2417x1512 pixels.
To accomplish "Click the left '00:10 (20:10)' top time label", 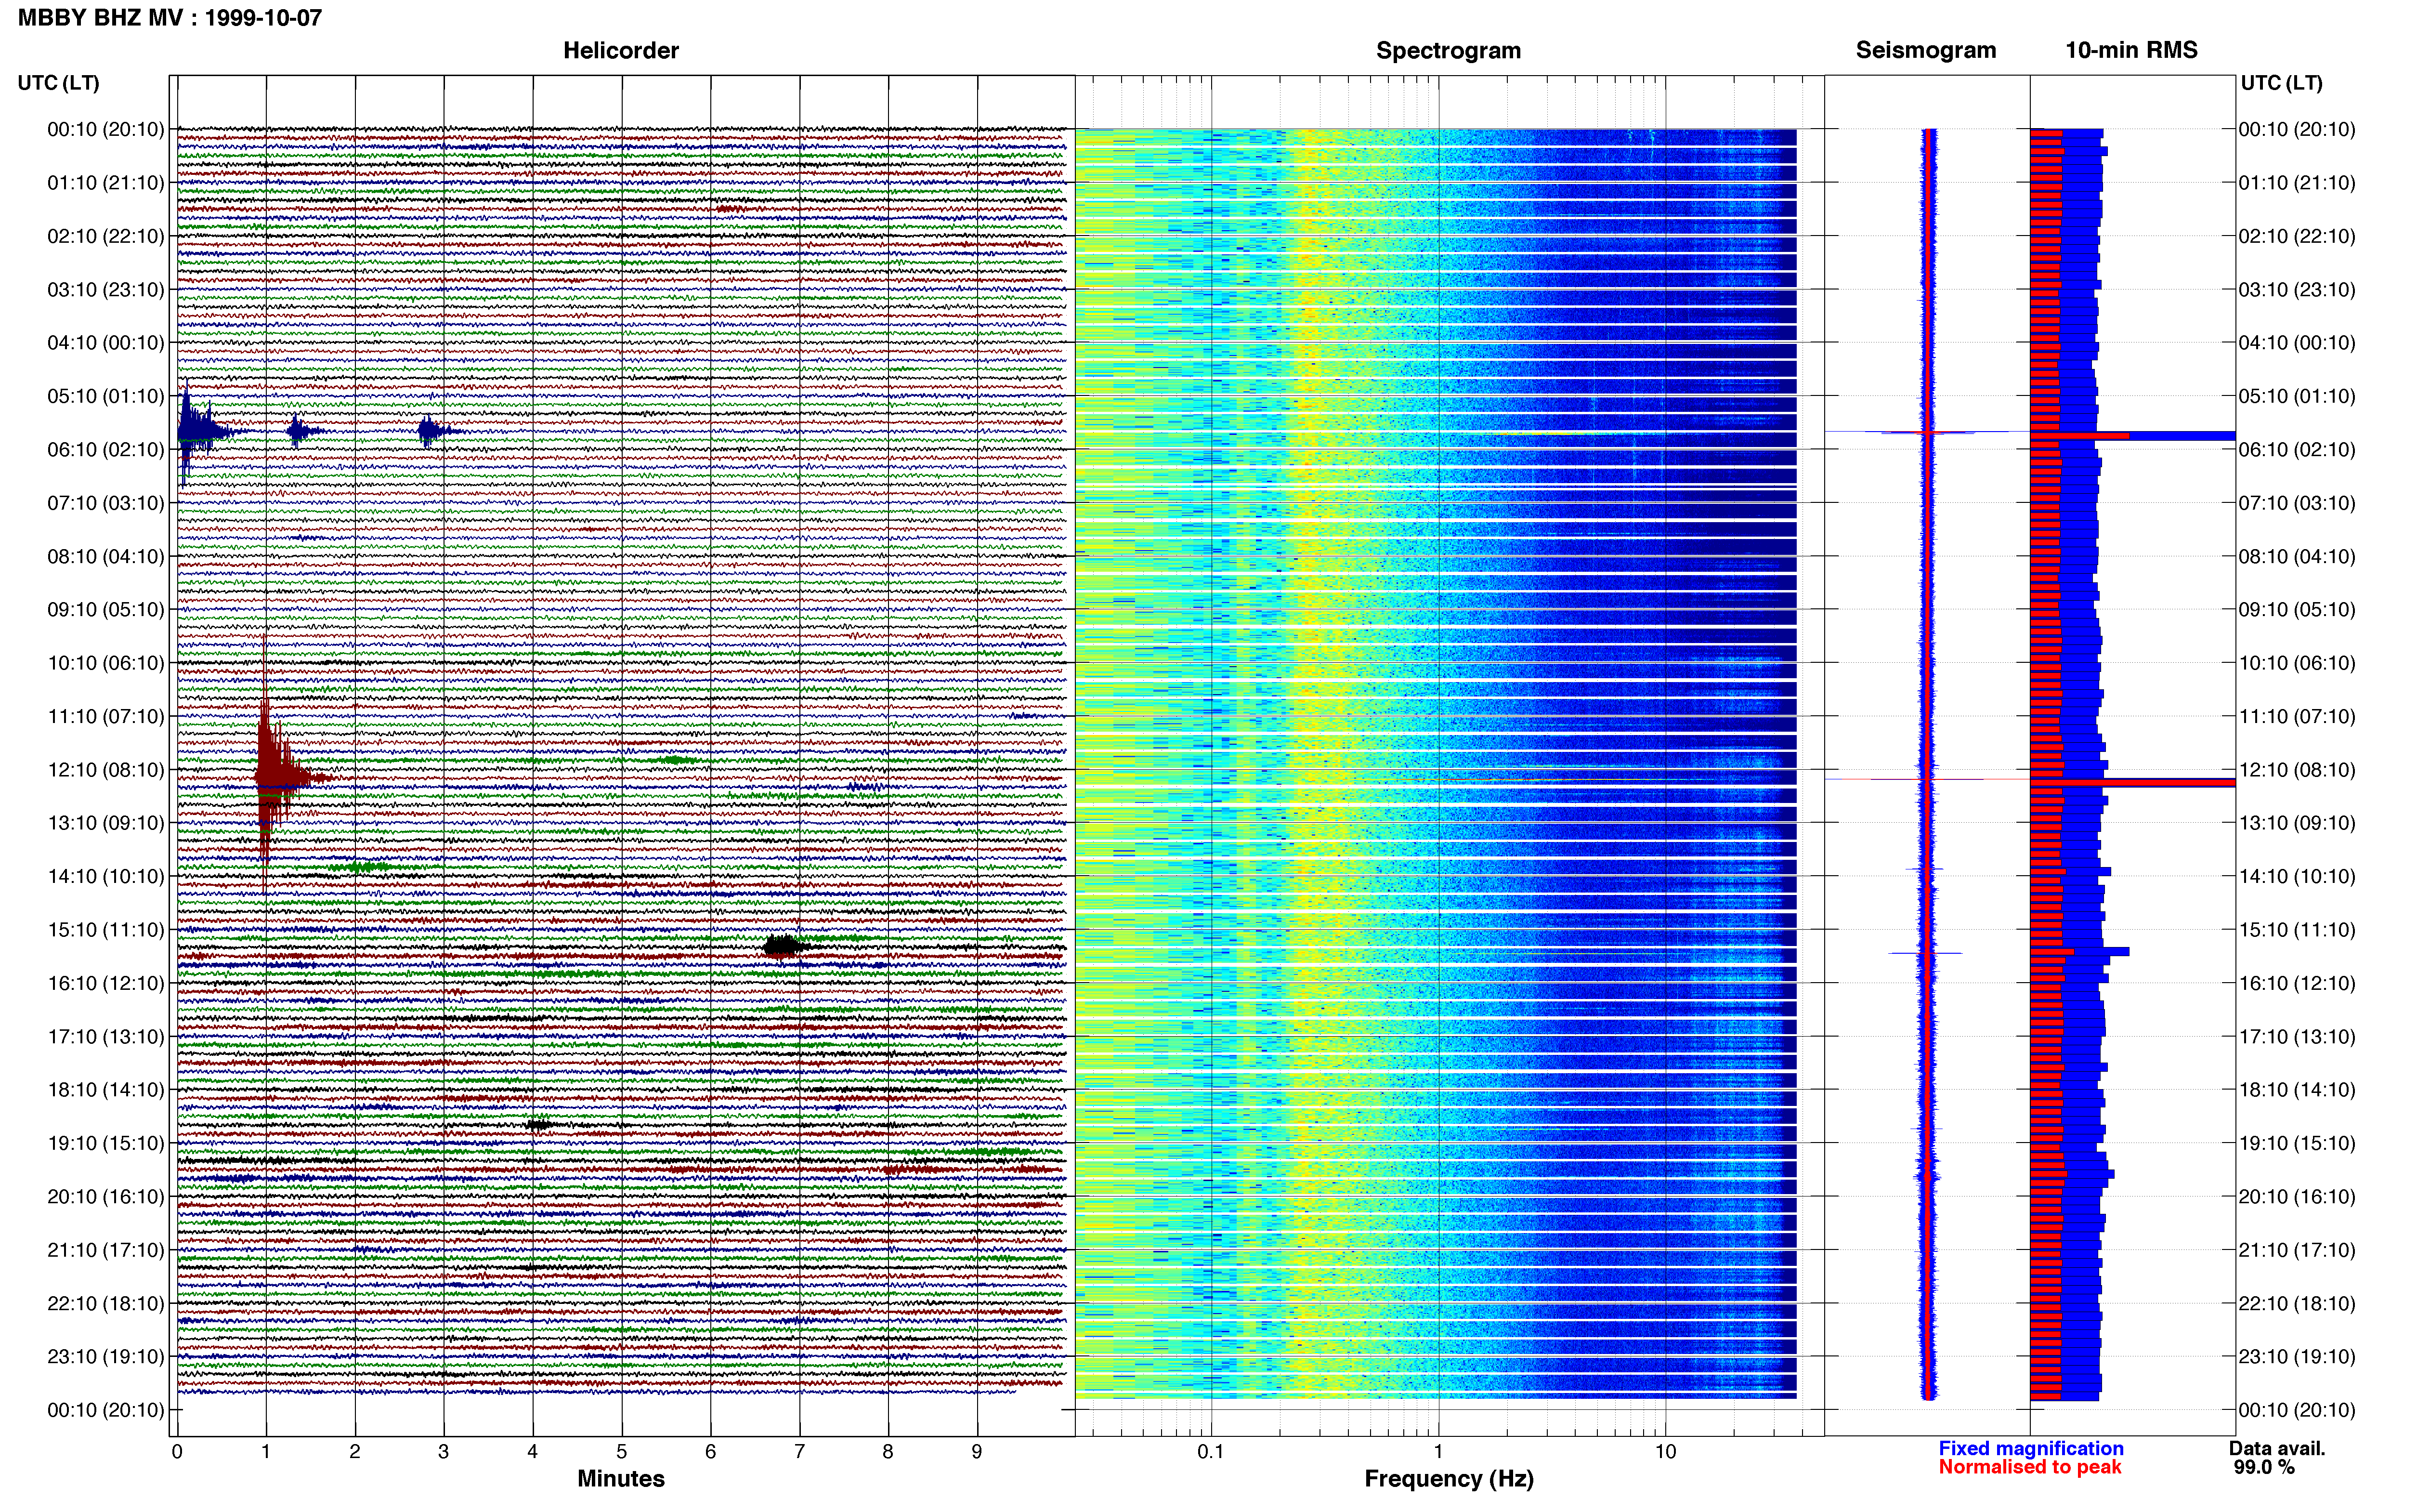I will coord(106,129).
